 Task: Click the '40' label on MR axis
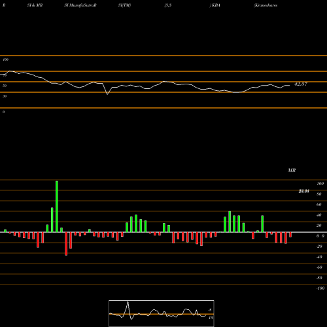point(319,215)
